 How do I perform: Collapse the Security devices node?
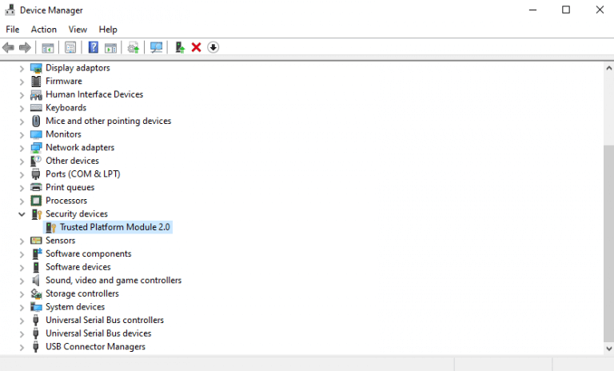22,214
